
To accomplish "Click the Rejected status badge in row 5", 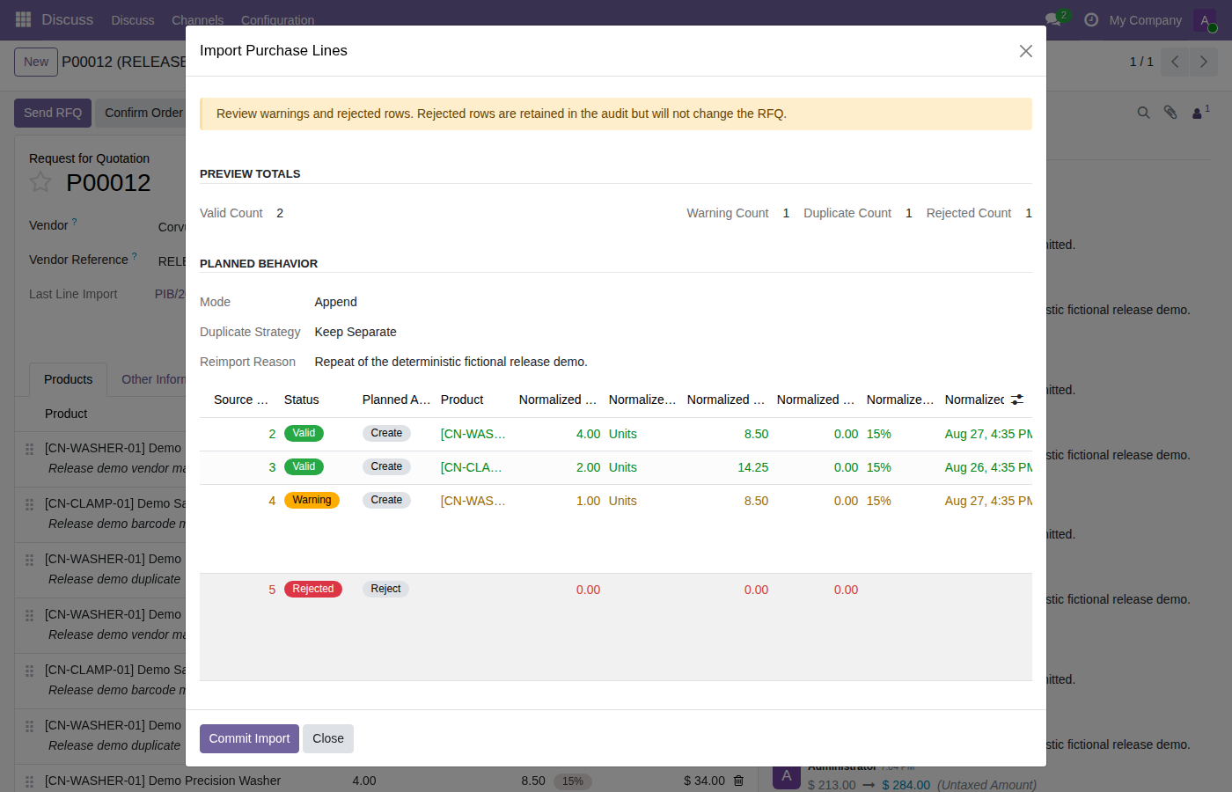I will pyautogui.click(x=313, y=589).
